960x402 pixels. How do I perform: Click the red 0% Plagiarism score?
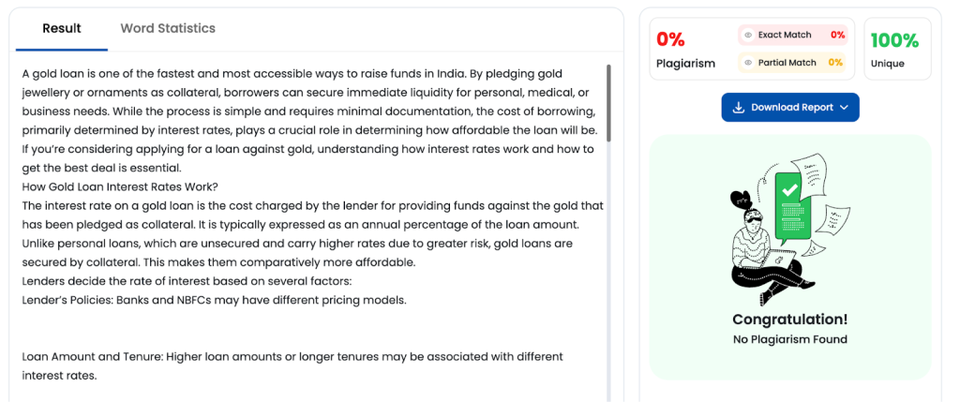click(x=670, y=39)
